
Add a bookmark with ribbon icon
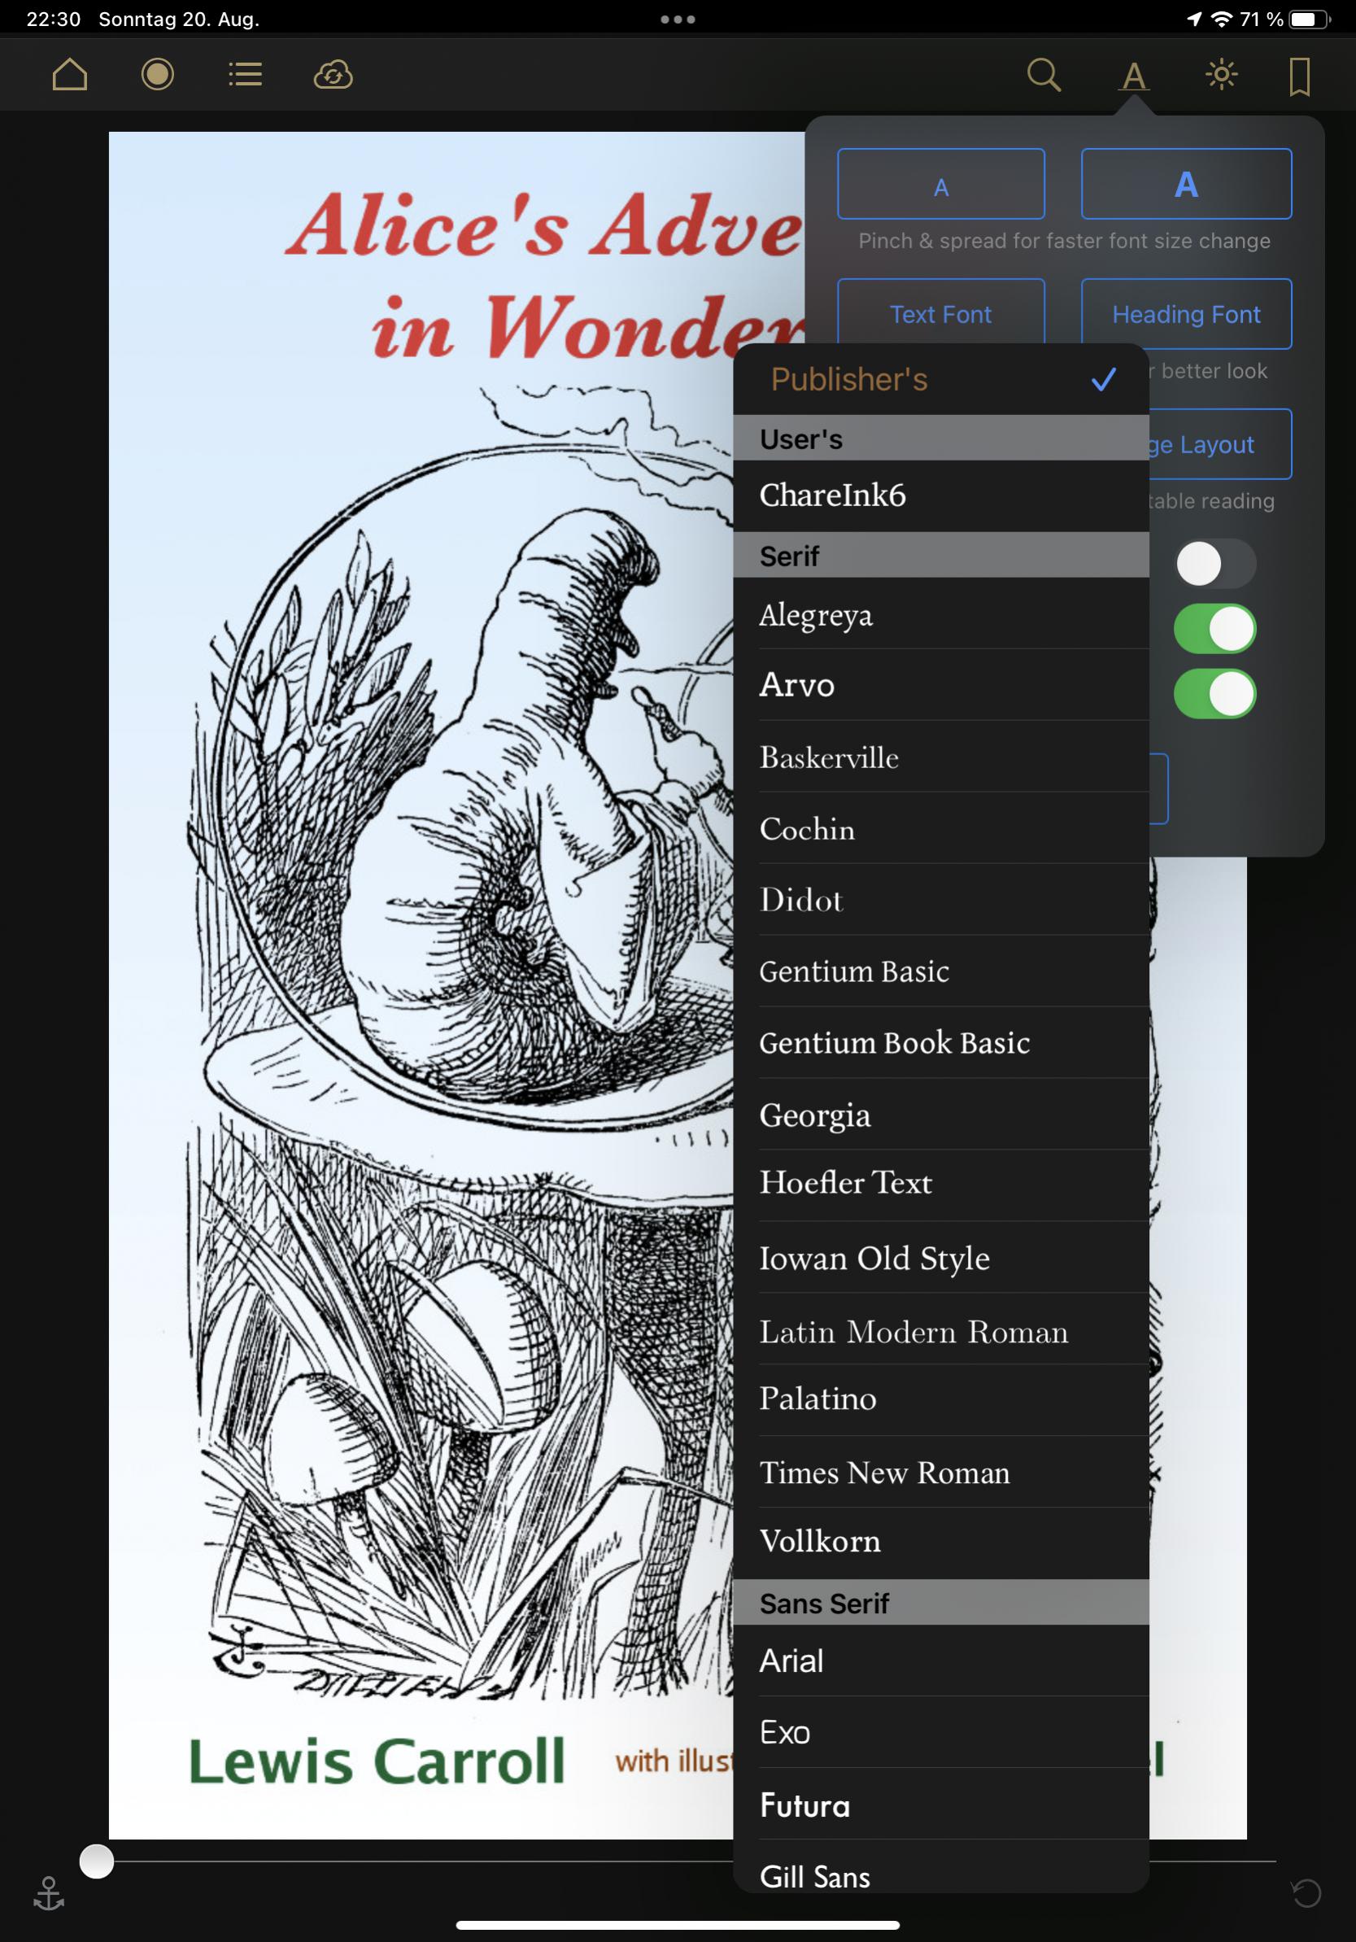click(1299, 76)
